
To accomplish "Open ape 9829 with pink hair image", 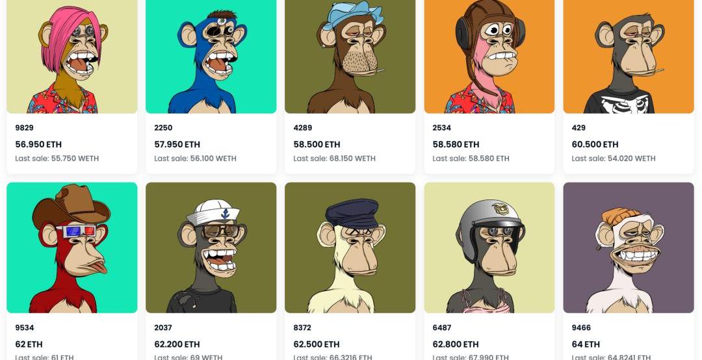I will point(72,57).
